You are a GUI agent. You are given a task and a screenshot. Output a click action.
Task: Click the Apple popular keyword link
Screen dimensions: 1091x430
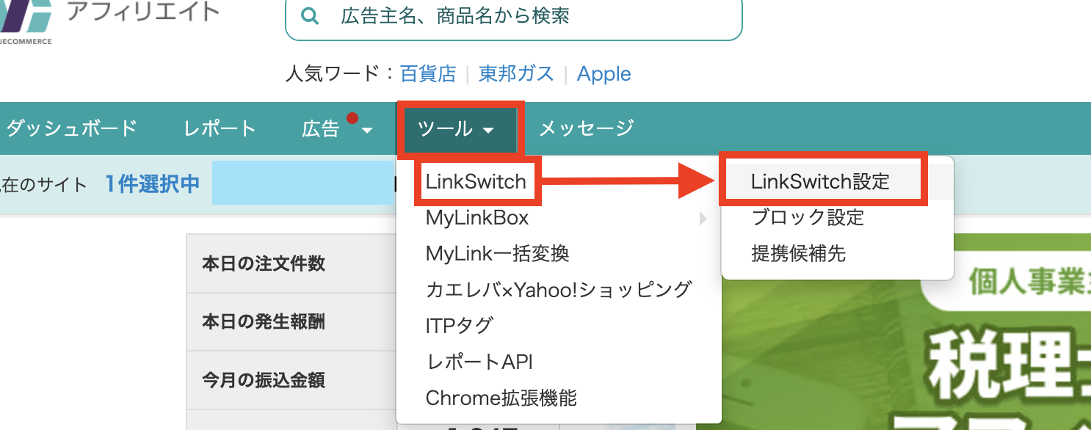(604, 74)
